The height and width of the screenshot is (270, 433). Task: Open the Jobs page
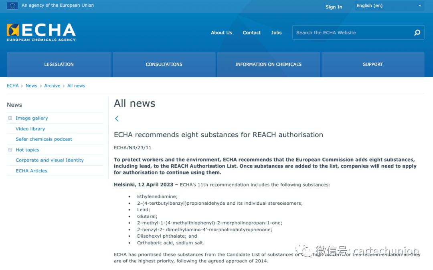point(276,32)
